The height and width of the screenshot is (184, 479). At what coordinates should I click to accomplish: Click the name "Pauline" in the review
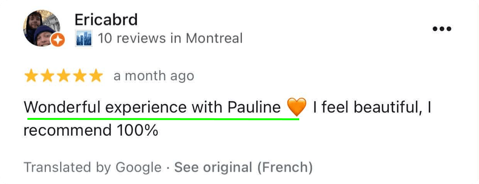click(254, 108)
